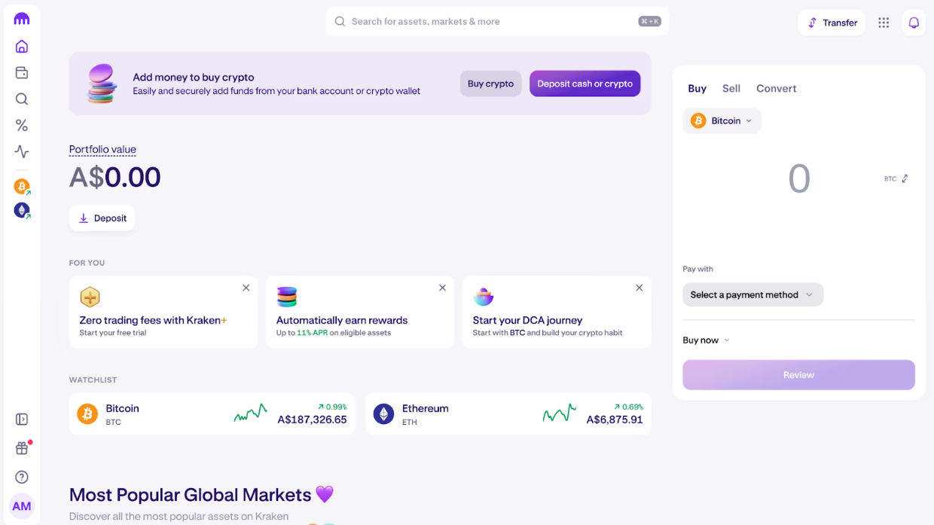The width and height of the screenshot is (934, 525).
Task: Switch to the Sell tab
Action: 731,88
